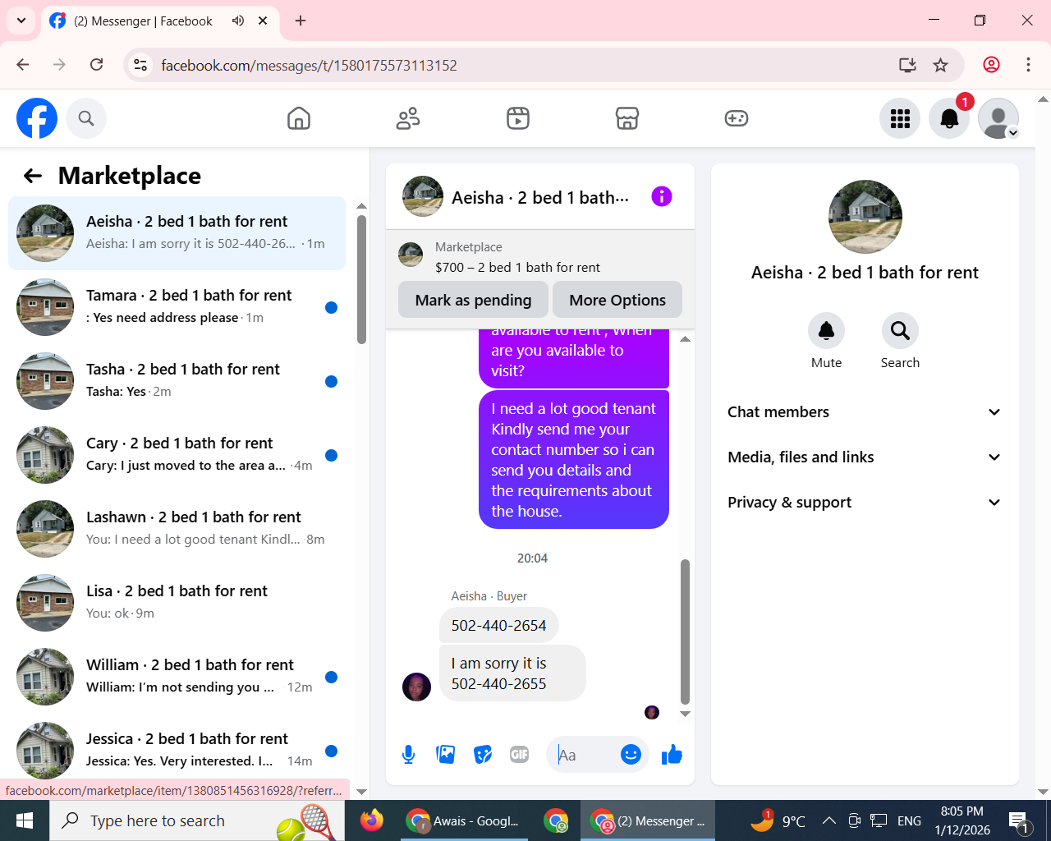Show hidden system tray icons chevron
Image resolution: width=1051 pixels, height=841 pixels.
tap(829, 820)
